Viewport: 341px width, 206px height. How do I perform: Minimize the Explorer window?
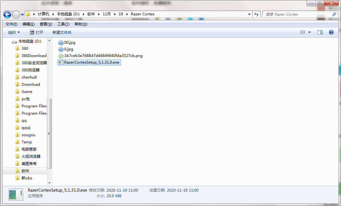311,3
